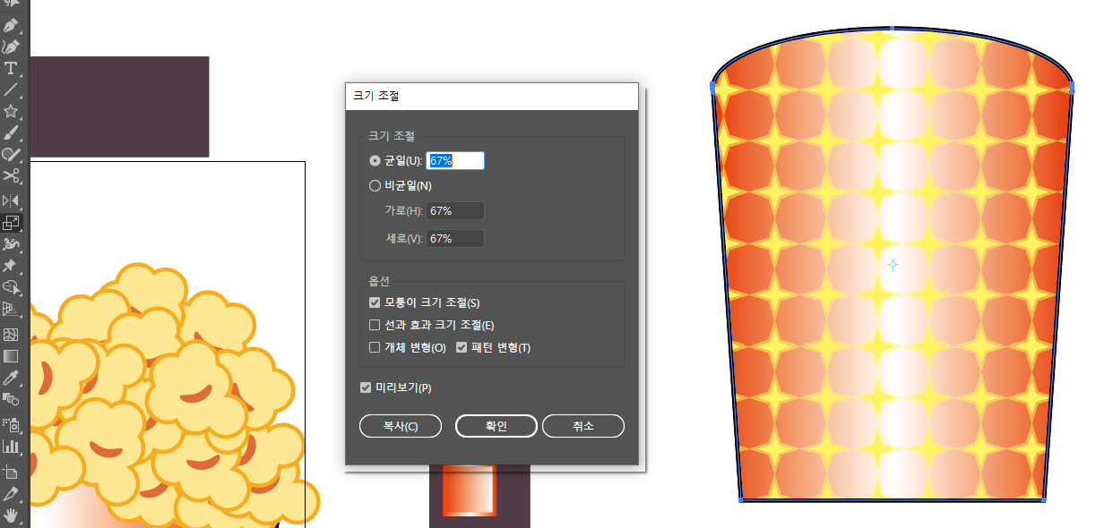Select the Scissors tool

click(x=11, y=176)
